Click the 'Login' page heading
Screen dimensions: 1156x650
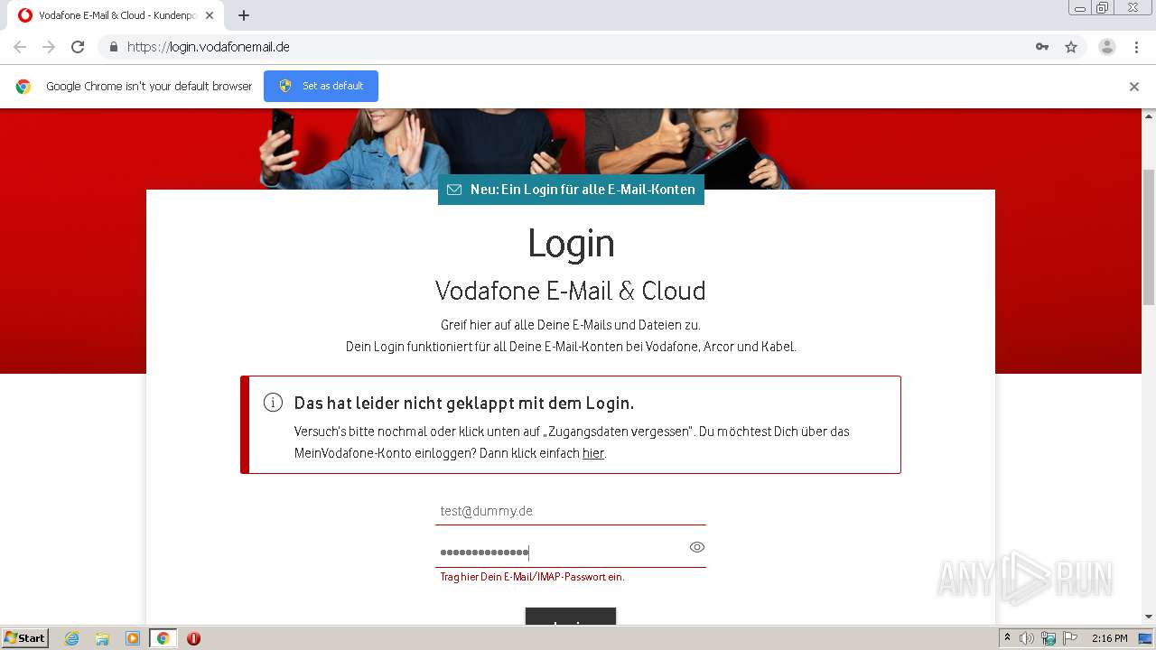tap(571, 244)
